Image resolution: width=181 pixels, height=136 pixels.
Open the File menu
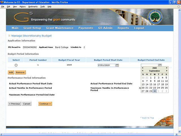click(3, 7)
